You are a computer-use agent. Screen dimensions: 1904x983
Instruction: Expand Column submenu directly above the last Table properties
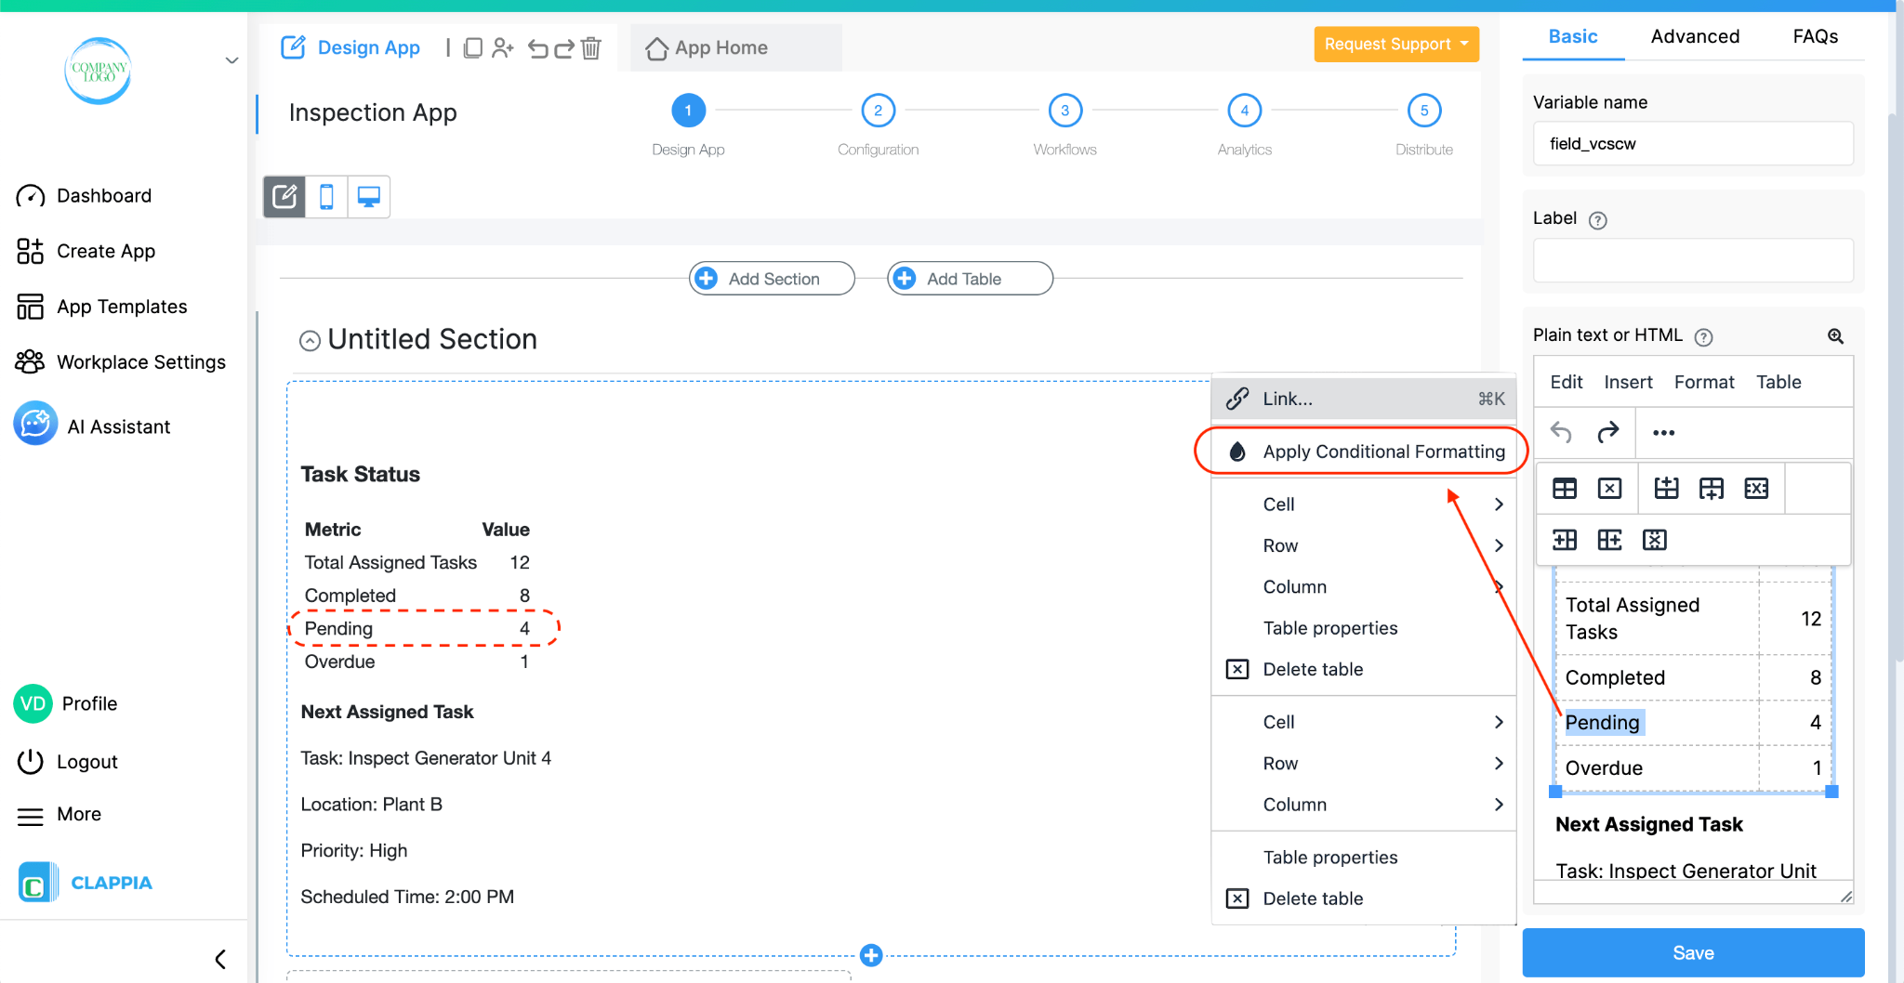[x=1364, y=805]
